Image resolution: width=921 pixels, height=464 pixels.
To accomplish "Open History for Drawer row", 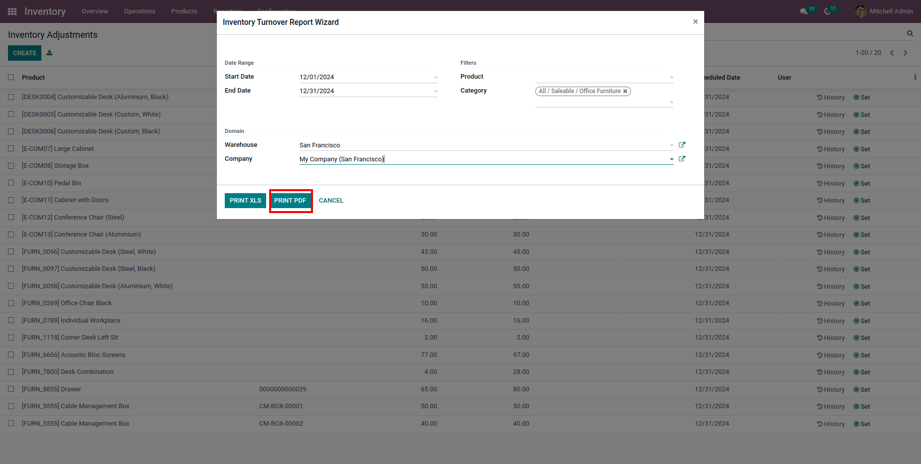I will (831, 389).
